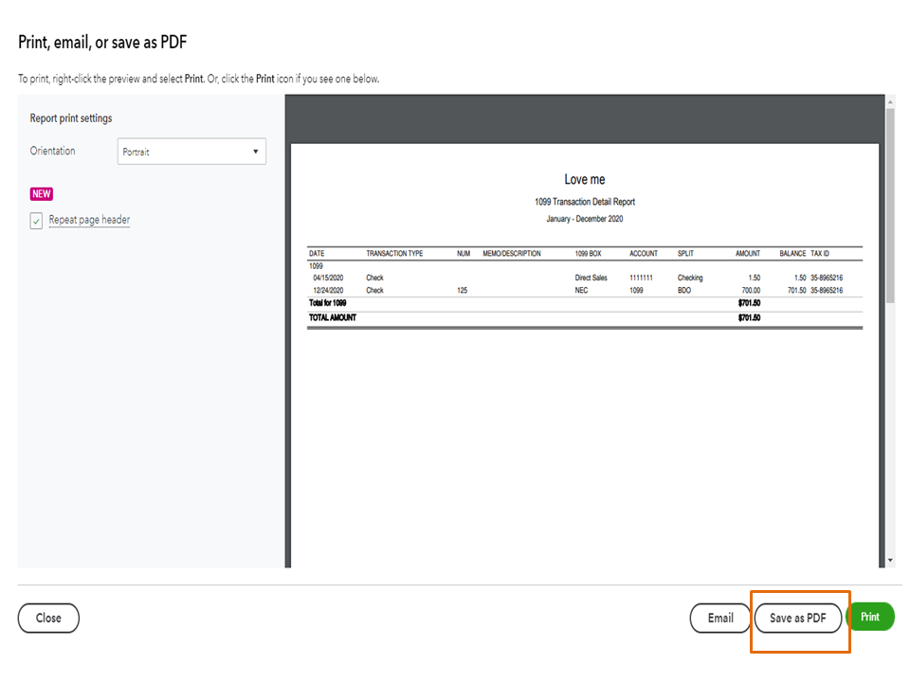910x682 pixels.
Task: Click the 'Total for 1099' row label
Action: point(327,303)
